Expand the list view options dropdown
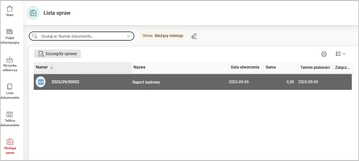The width and height of the screenshot is (359, 161). pyautogui.click(x=341, y=54)
